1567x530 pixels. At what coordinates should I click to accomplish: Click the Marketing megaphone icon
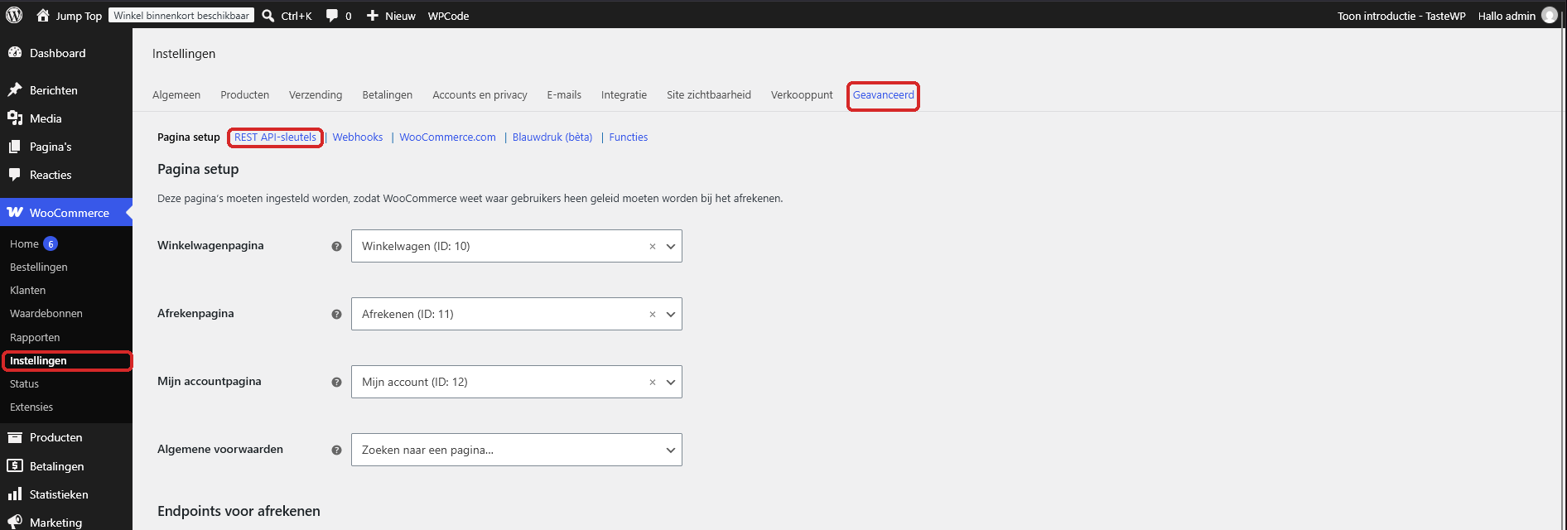click(15, 522)
